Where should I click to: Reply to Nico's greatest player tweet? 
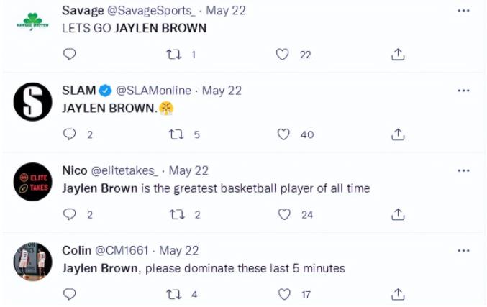point(70,214)
